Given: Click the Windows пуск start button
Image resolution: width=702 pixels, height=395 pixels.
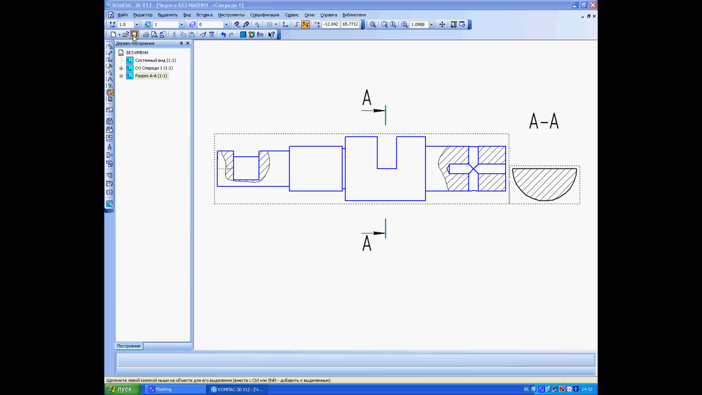Looking at the screenshot, I should pyautogui.click(x=121, y=389).
